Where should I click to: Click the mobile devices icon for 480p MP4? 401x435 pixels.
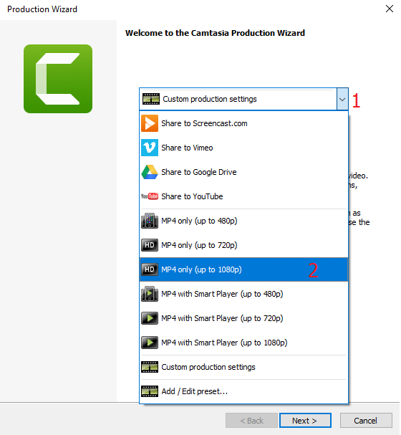tap(150, 221)
